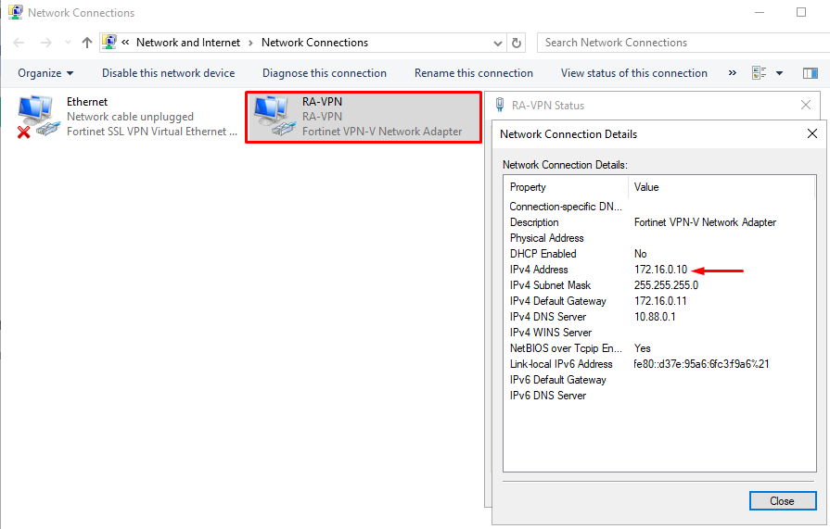This screenshot has width=830, height=529.
Task: Click View status of this connection
Action: coord(634,73)
